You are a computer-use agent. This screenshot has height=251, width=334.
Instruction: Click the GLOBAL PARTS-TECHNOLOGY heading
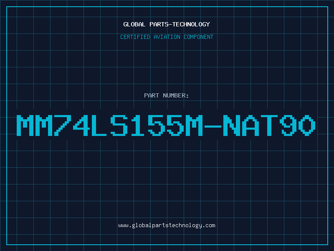167,24
